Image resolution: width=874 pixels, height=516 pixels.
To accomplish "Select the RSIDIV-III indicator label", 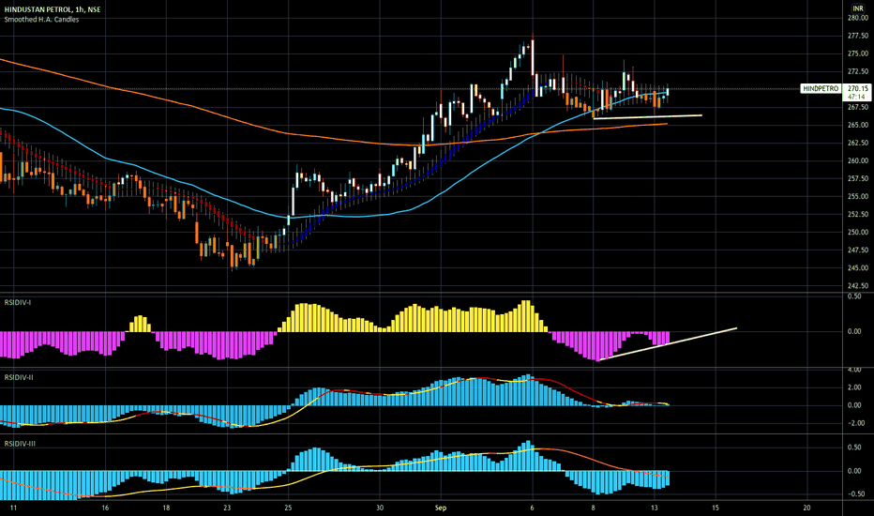I will tap(20, 444).
